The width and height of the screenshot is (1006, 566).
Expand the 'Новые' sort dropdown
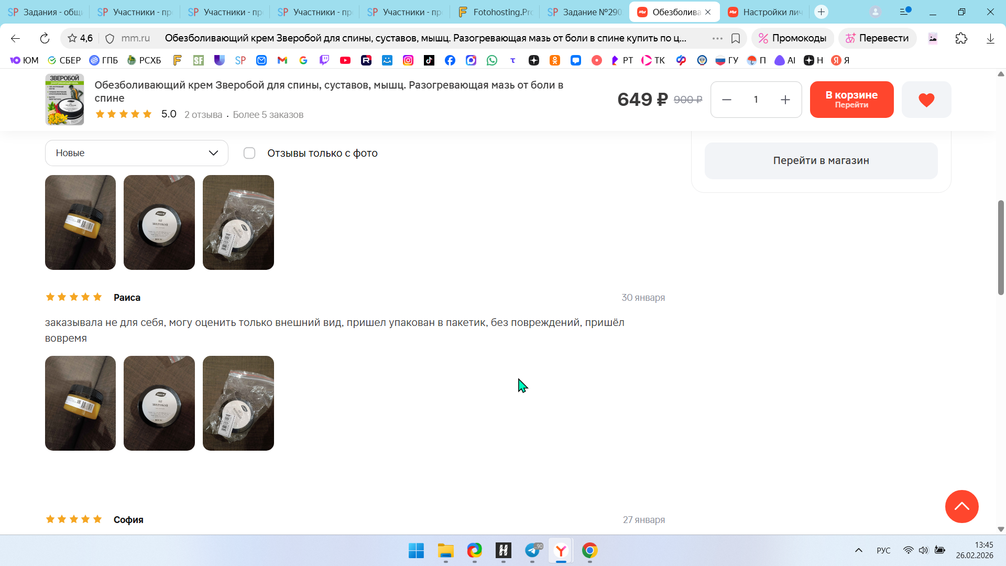tap(136, 153)
